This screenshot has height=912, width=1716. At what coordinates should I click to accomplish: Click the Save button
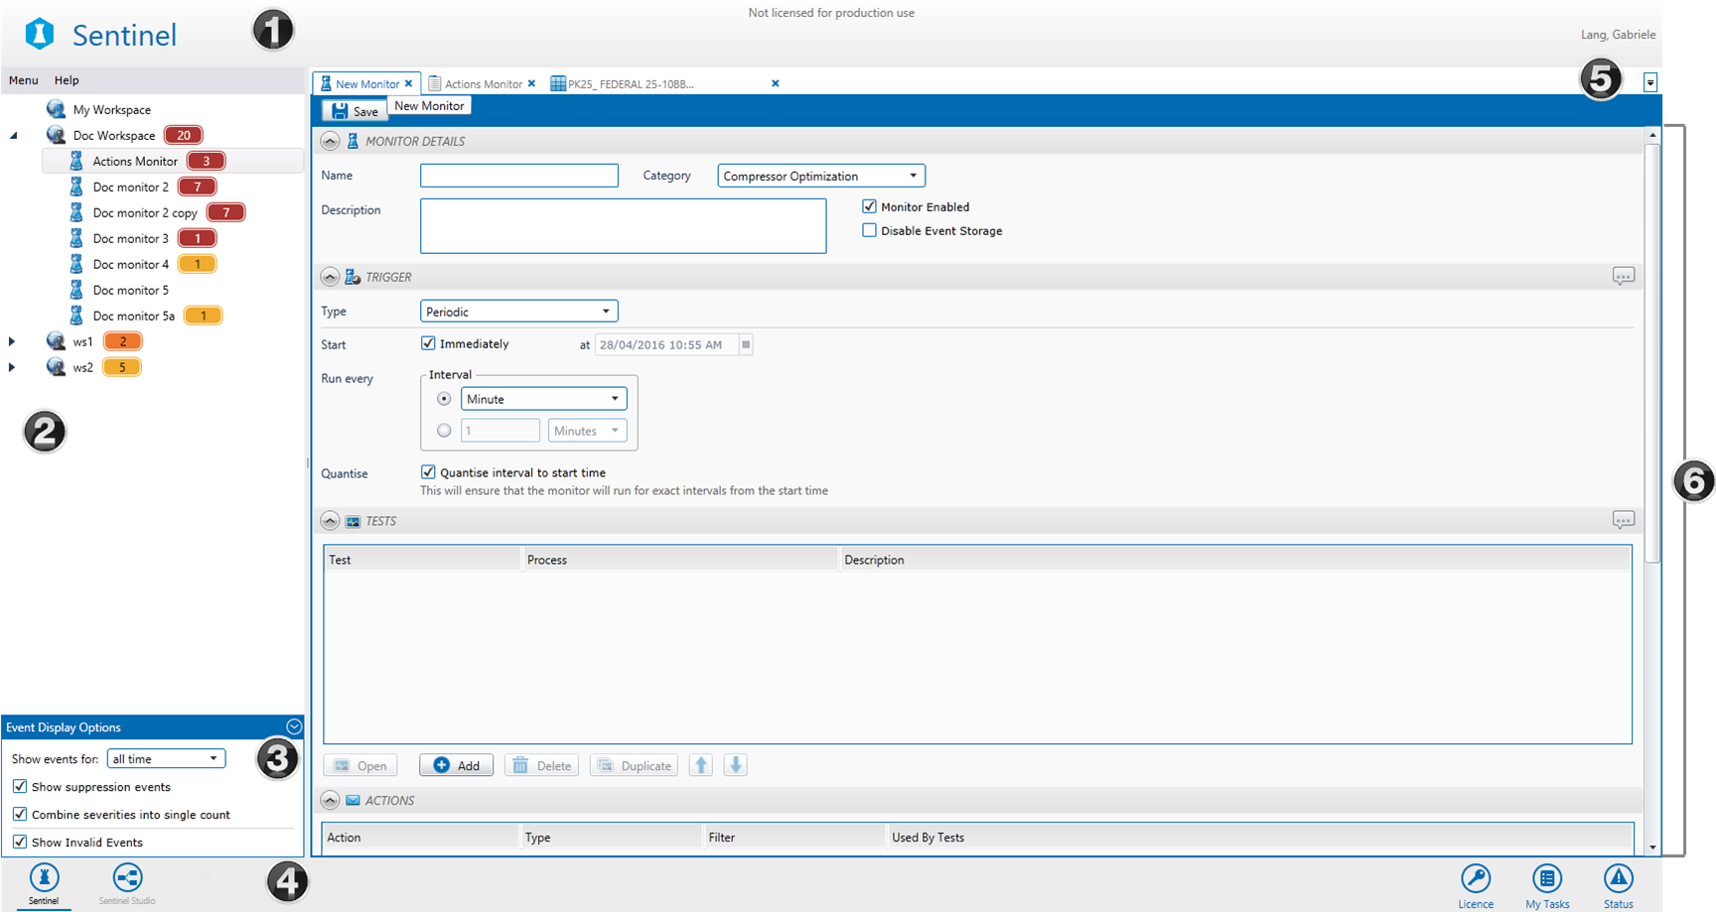356,111
